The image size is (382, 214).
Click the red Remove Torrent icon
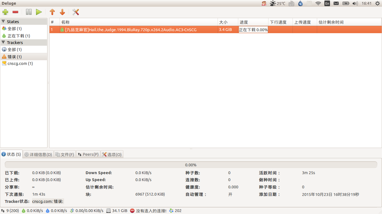[15, 12]
